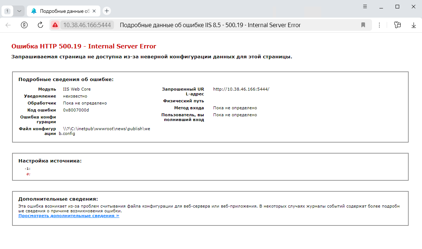Close the IIS error details tab

[94, 11]
